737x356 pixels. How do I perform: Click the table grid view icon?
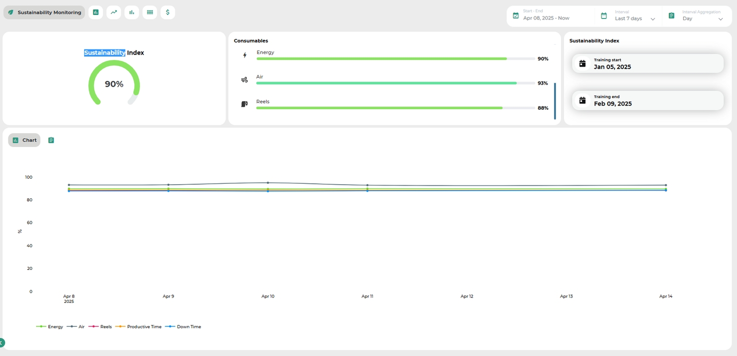coord(149,13)
